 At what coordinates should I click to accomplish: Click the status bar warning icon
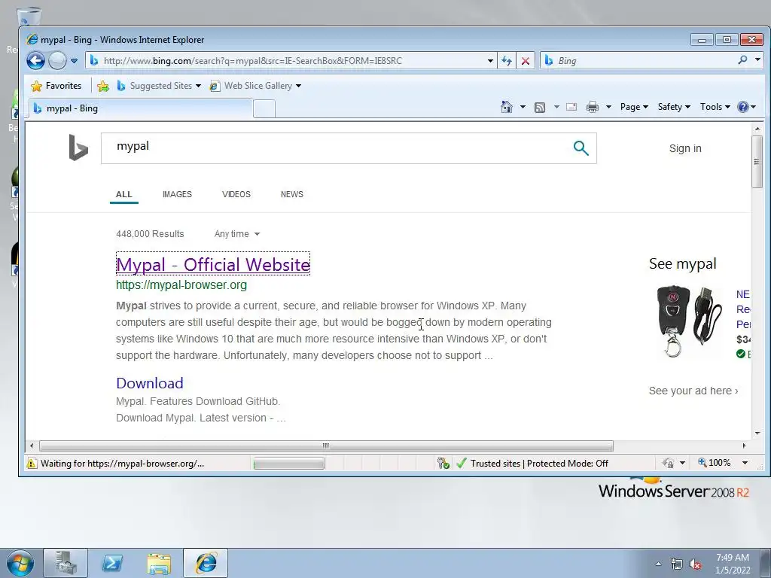[32, 463]
